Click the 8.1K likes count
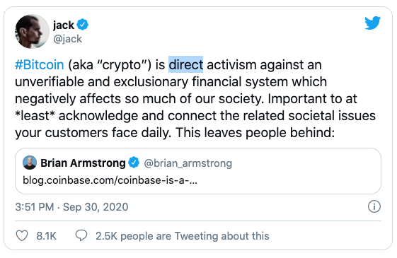Image resolution: width=397 pixels, height=258 pixels. click(46, 236)
